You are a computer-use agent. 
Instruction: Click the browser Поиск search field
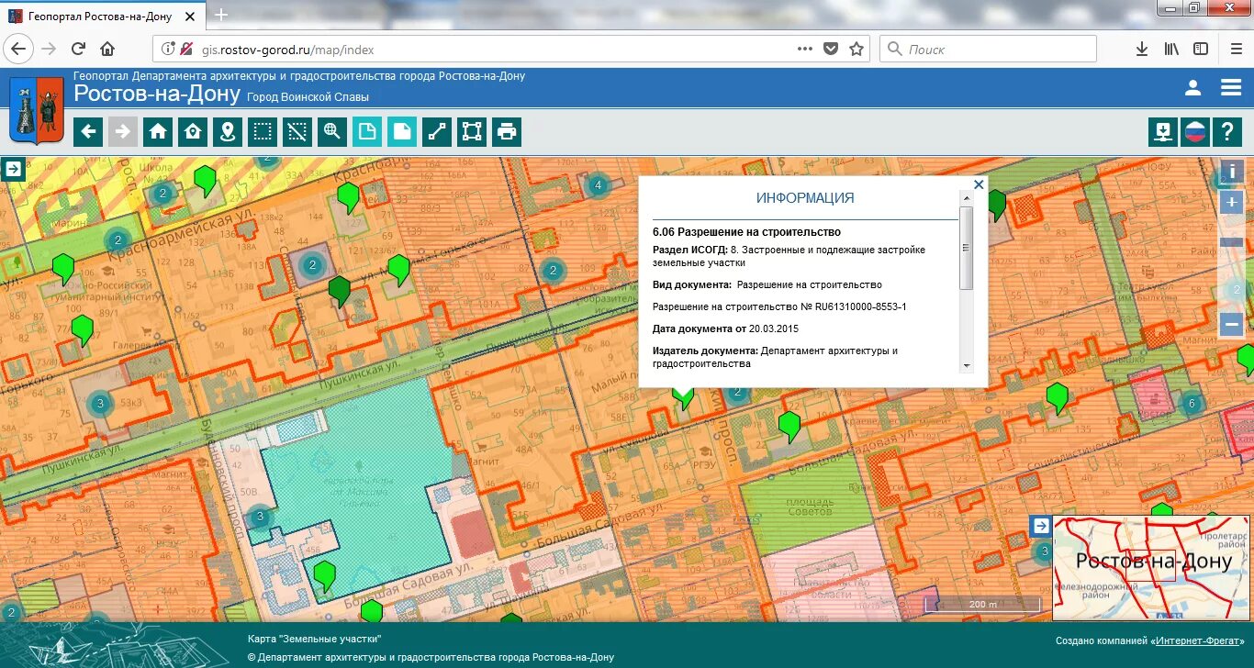tap(988, 50)
